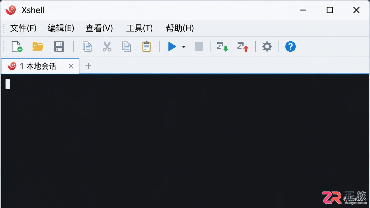Maximize the Xshell window
Viewport: 370px width, 208px height.
click(330, 10)
